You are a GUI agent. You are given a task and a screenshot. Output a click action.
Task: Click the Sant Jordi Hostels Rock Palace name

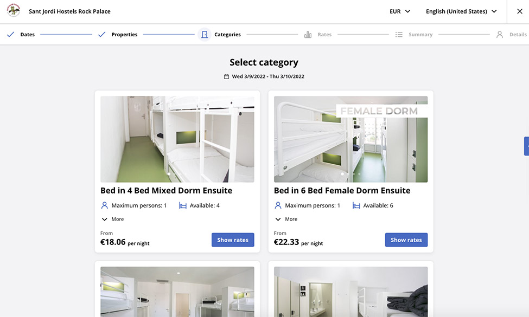(69, 11)
